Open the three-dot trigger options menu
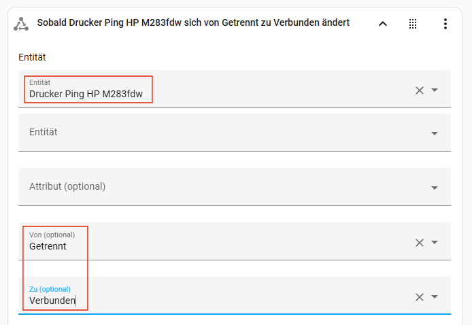The image size is (472, 325). (x=445, y=24)
